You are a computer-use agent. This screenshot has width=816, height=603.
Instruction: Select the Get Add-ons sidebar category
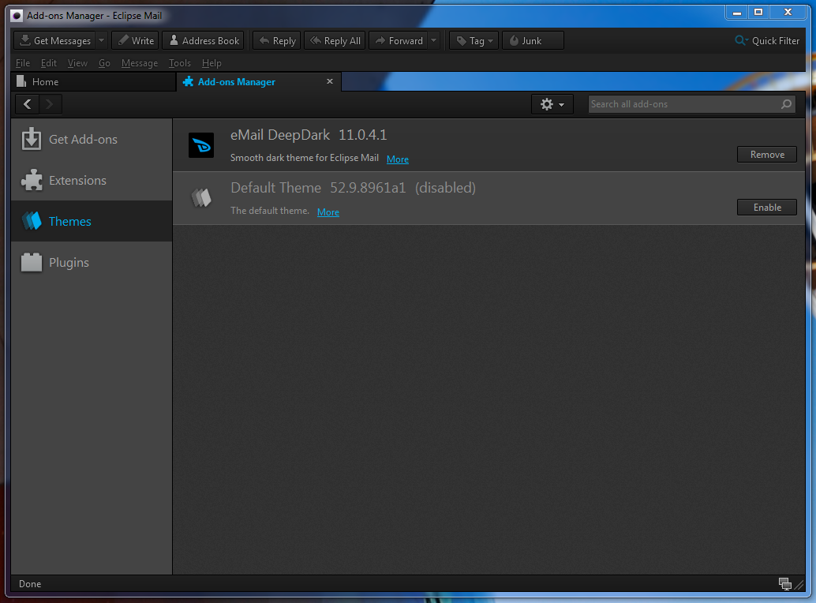tap(83, 140)
